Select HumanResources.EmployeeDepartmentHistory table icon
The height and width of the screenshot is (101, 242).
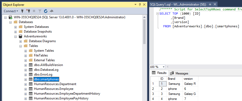(x=31, y=94)
